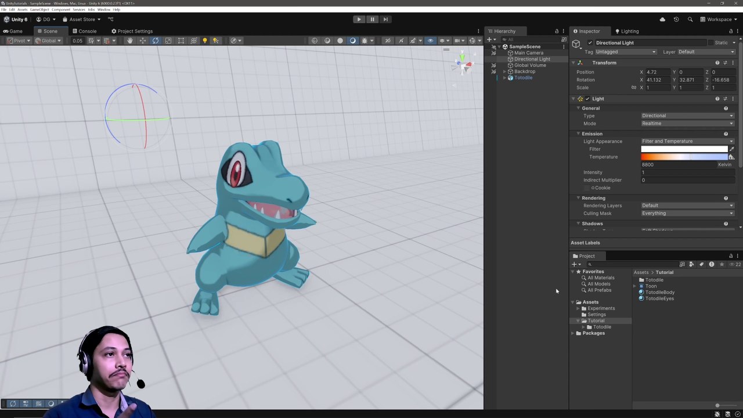This screenshot has width=743, height=418.
Task: Lock the Project panel
Action: click(x=731, y=256)
